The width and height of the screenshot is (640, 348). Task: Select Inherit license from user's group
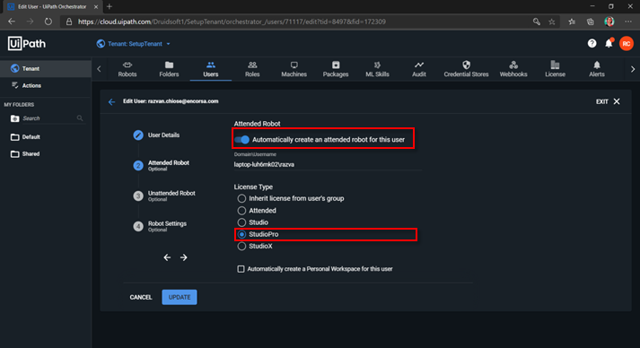coord(241,198)
